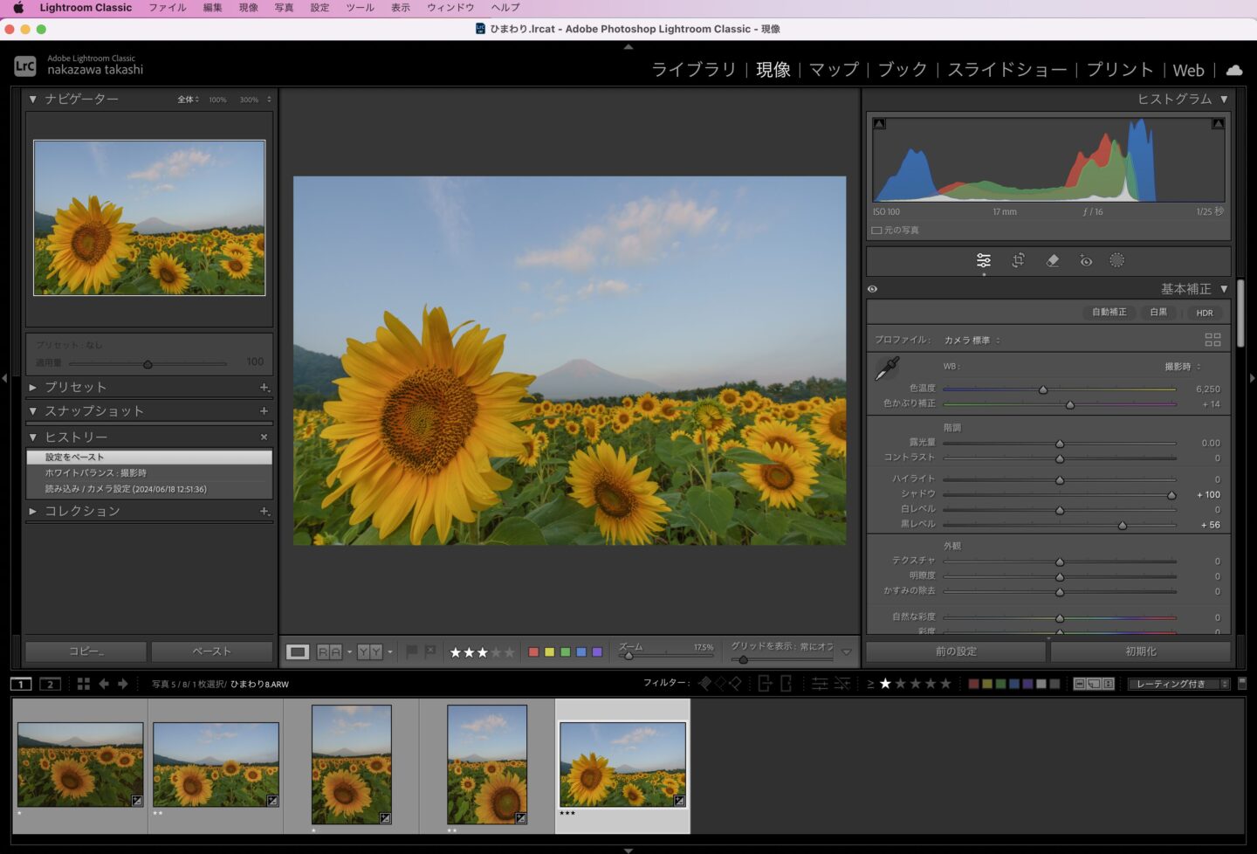Open the Masking tool
The height and width of the screenshot is (854, 1257).
(x=1116, y=260)
